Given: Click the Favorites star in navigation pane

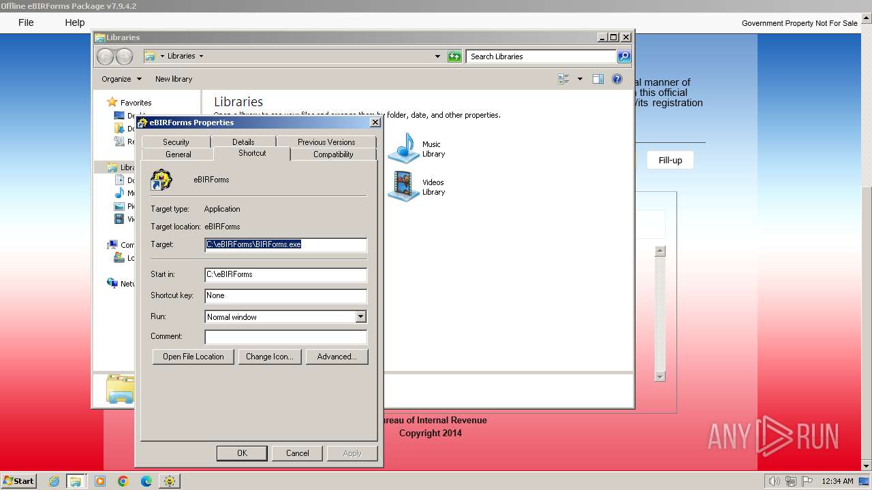Looking at the screenshot, I should point(112,102).
